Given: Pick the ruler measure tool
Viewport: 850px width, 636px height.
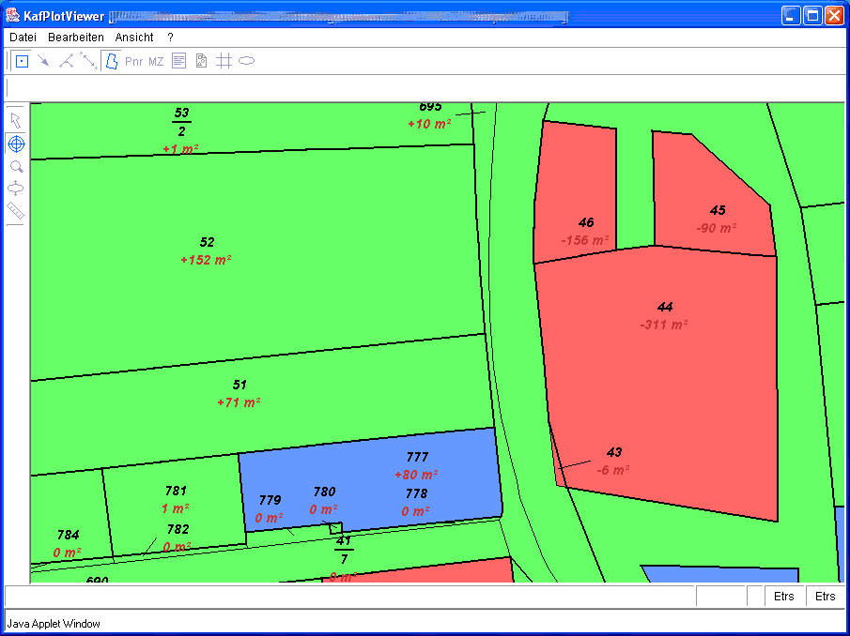Looking at the screenshot, I should pos(16,210).
